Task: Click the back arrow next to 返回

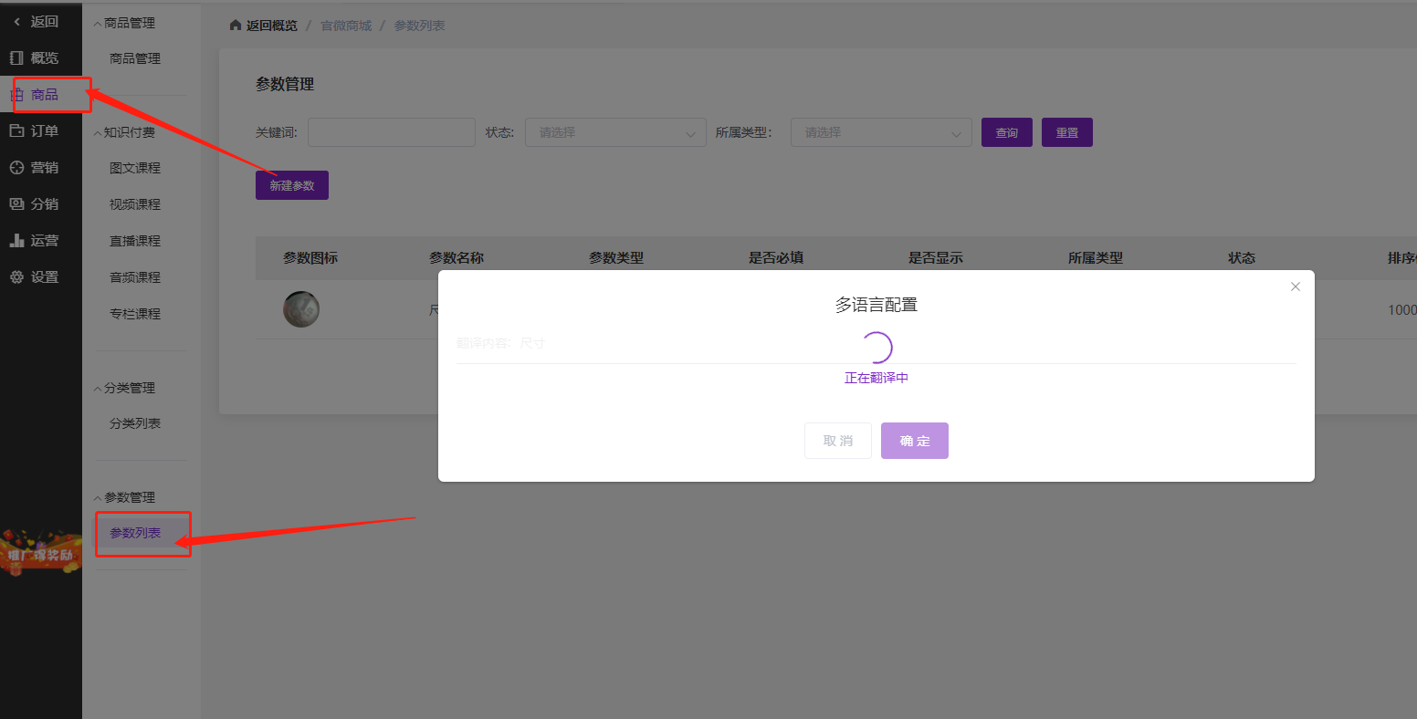Action: click(x=16, y=22)
